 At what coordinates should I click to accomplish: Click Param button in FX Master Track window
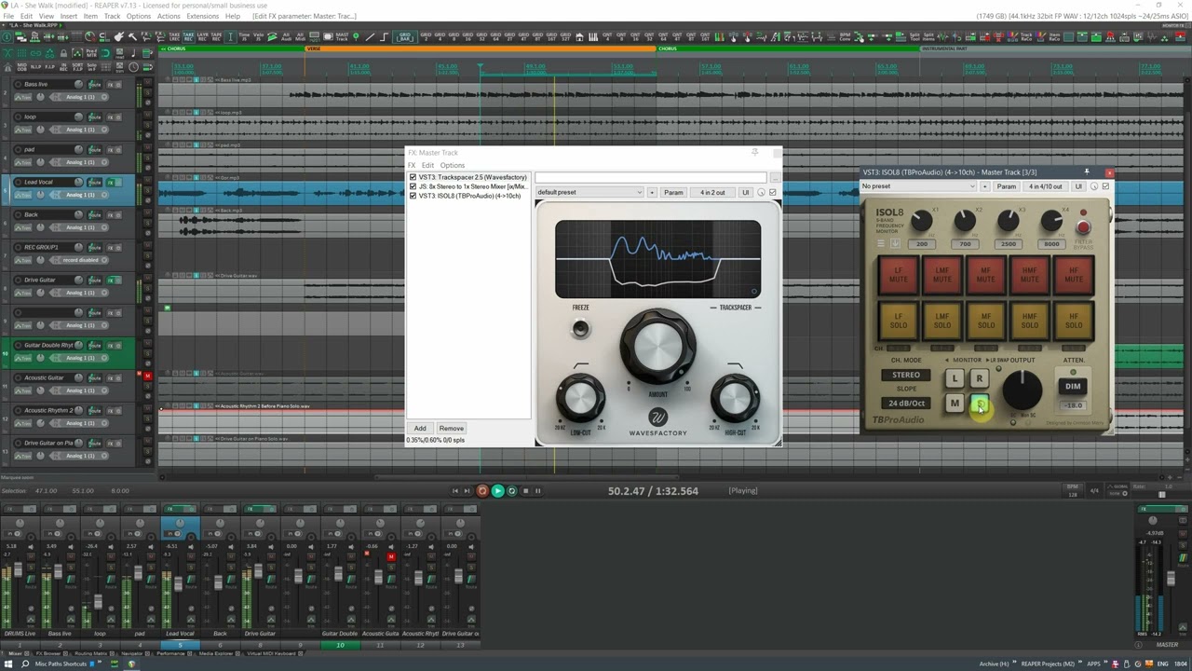[x=673, y=192]
